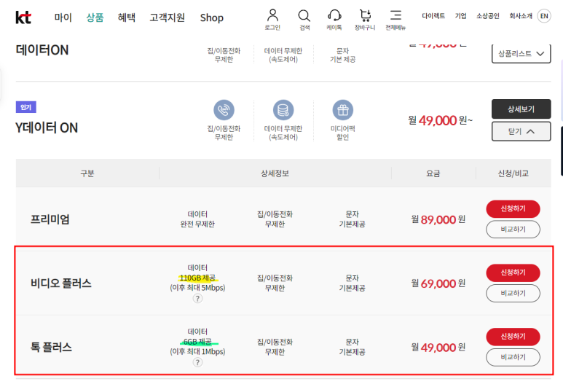This screenshot has height=384, width=563.
Task: Go to the 소상공인 link
Action: point(487,16)
